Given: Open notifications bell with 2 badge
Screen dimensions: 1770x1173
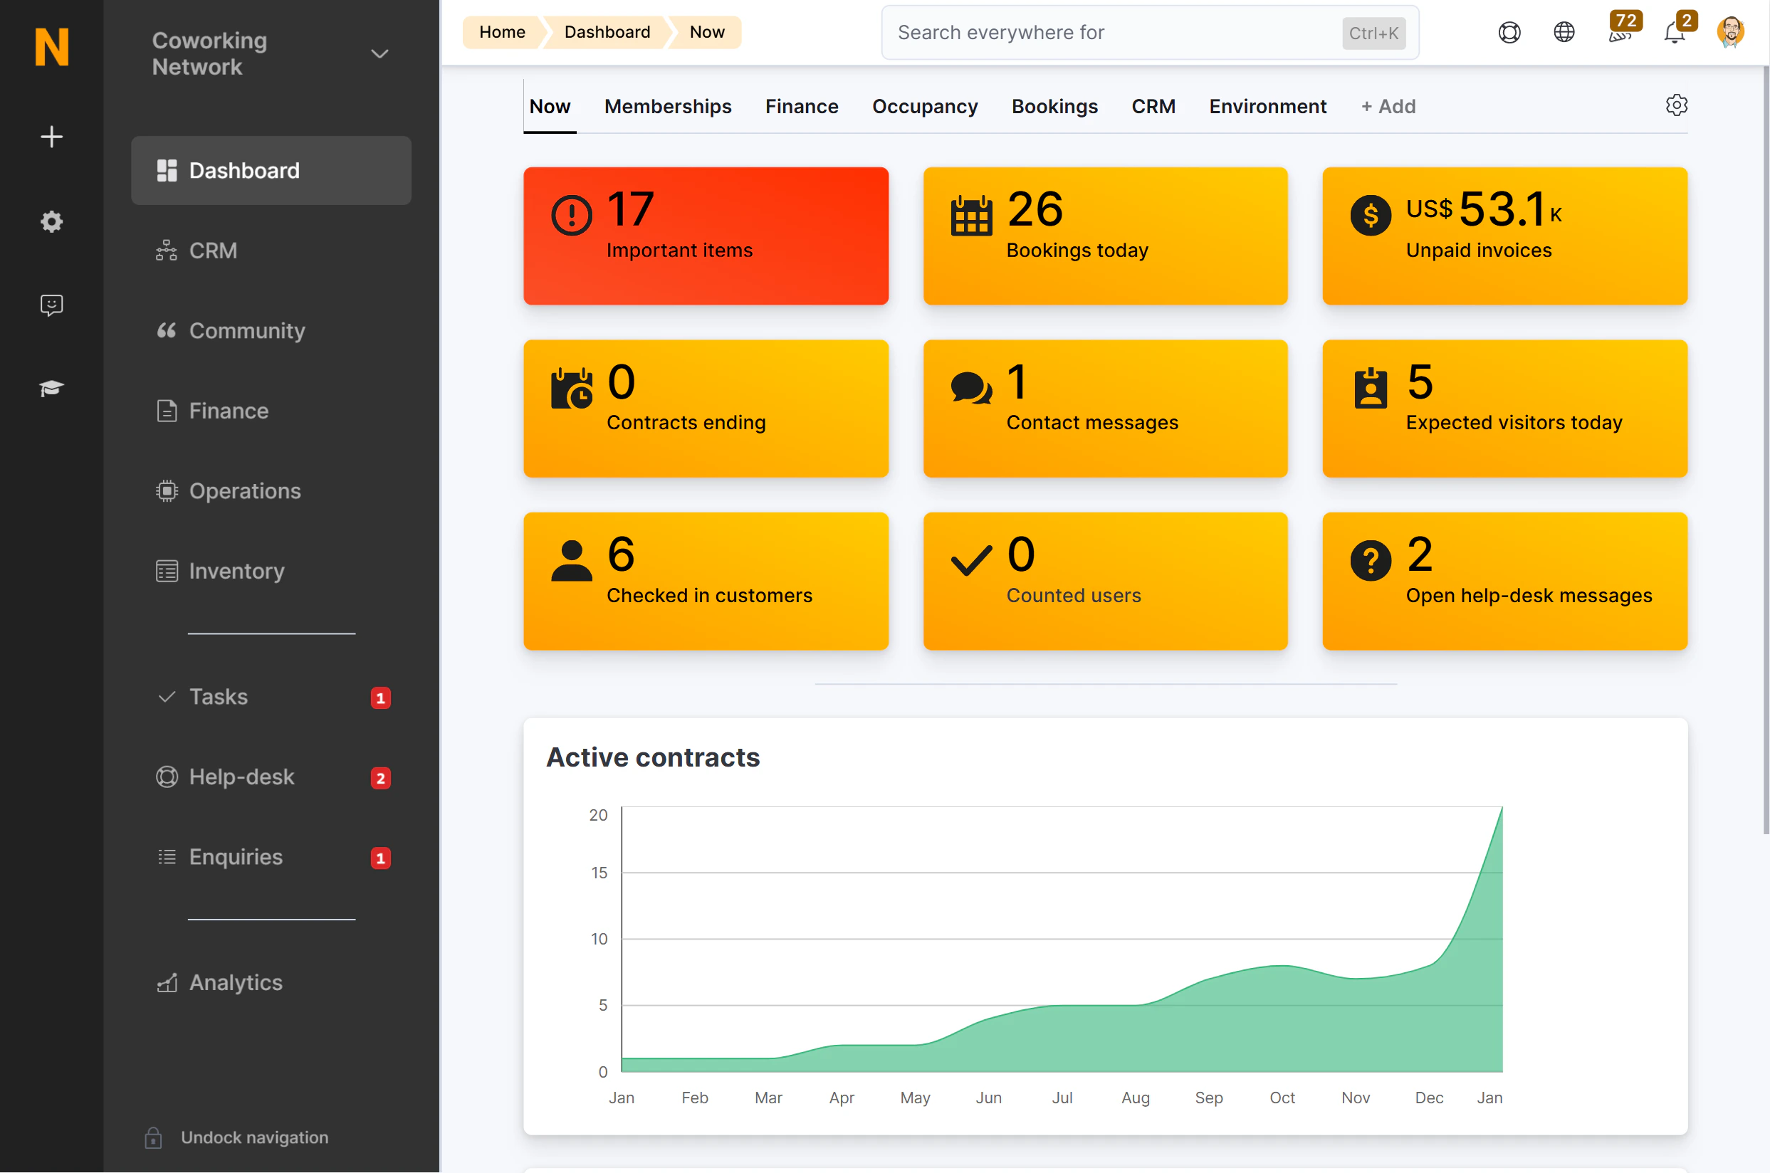Looking at the screenshot, I should [x=1675, y=32].
